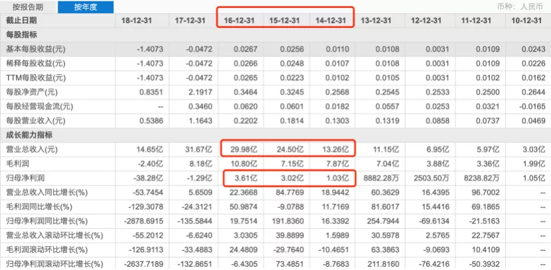Select the 毛利润同比增长(%) row label
Screen dimensions: 551x270
[x=39, y=206]
